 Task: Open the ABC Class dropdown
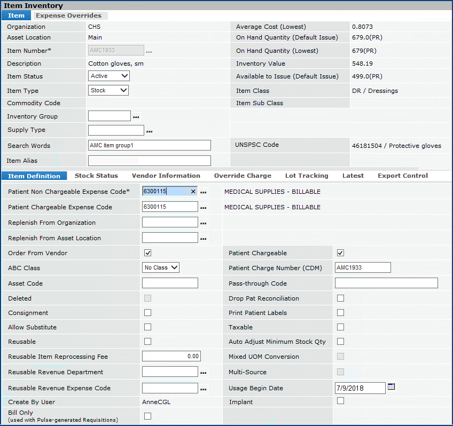161,267
